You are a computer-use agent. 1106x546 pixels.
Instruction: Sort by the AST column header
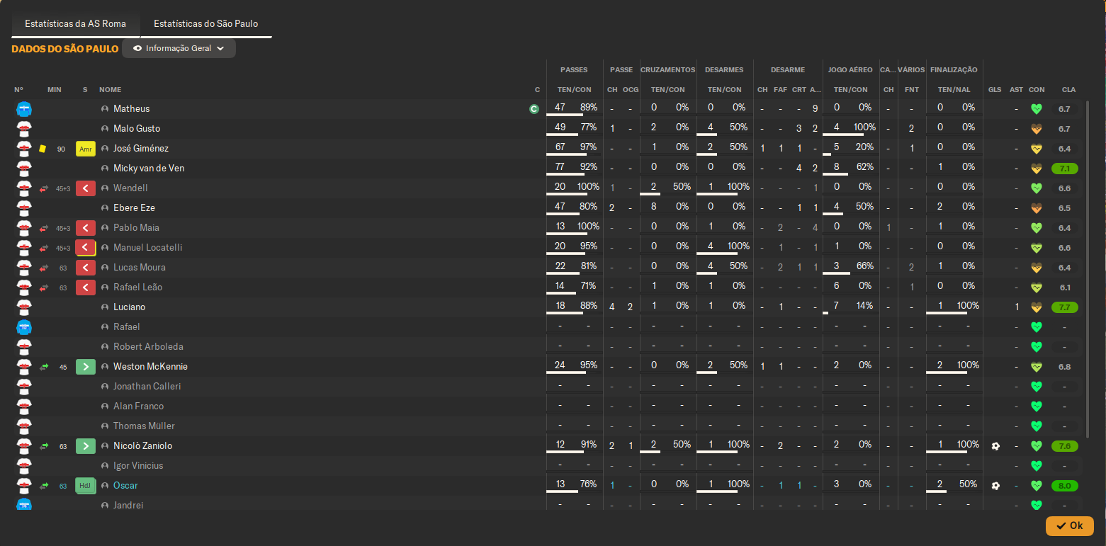click(x=1017, y=90)
